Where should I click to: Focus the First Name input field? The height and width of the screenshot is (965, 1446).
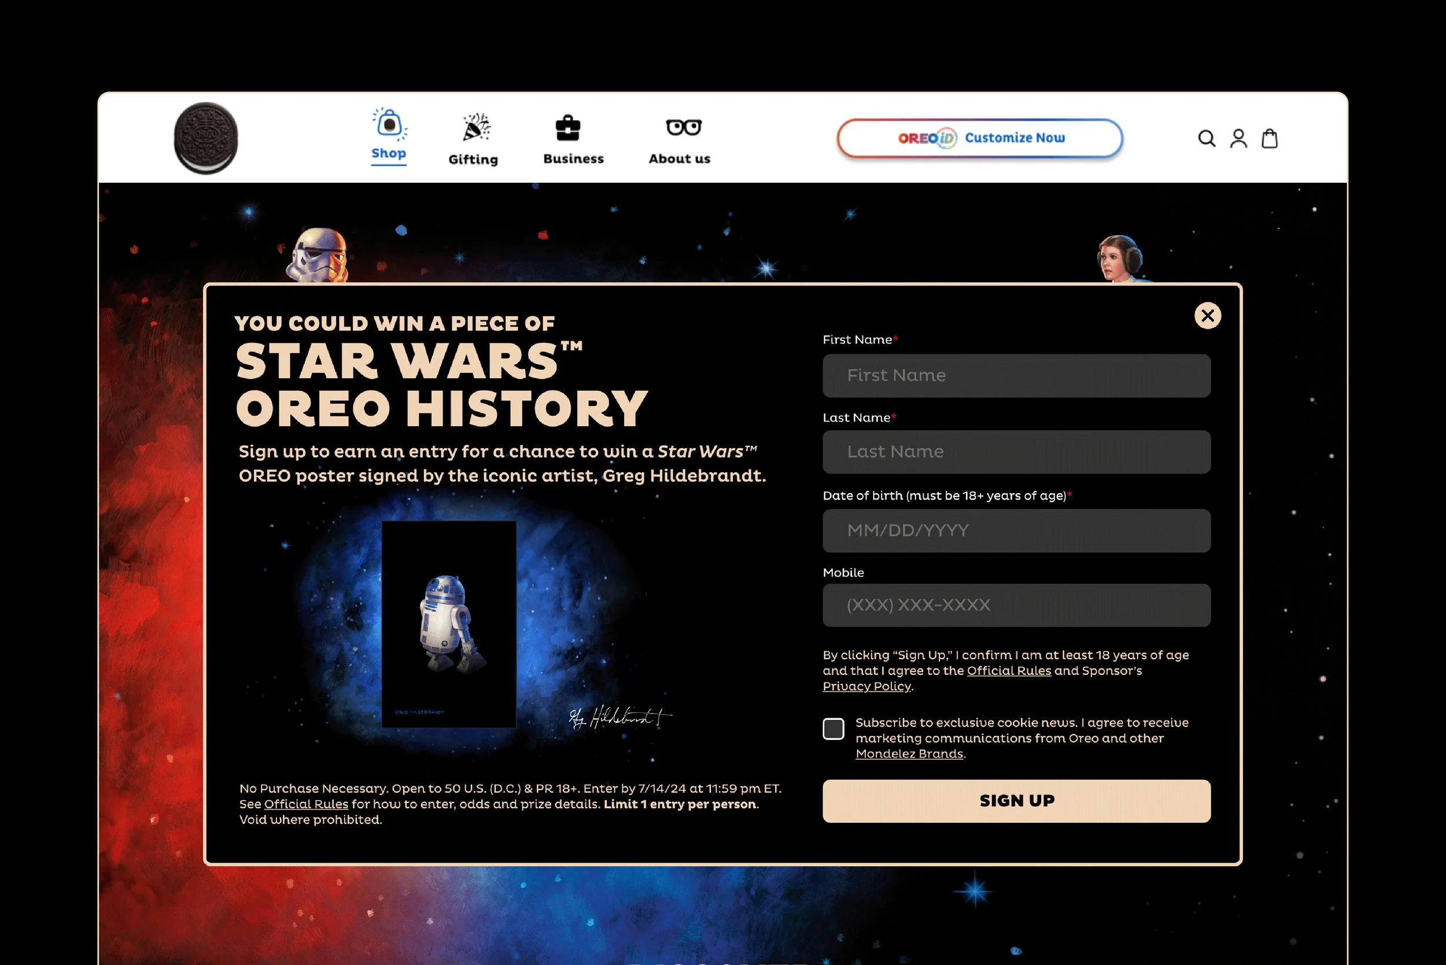[1016, 375]
